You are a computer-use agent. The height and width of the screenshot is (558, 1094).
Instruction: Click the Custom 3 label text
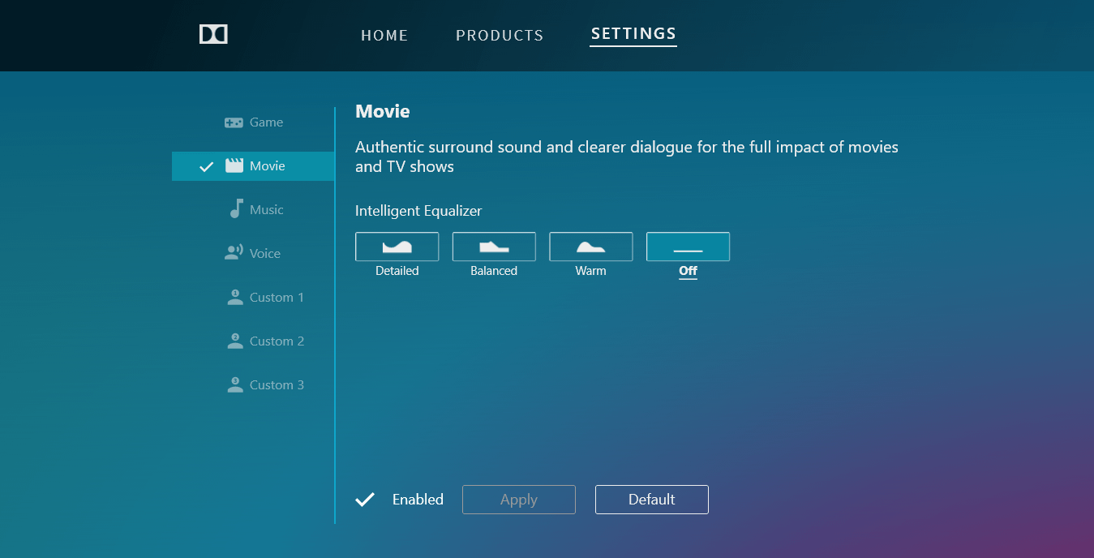pyautogui.click(x=277, y=385)
